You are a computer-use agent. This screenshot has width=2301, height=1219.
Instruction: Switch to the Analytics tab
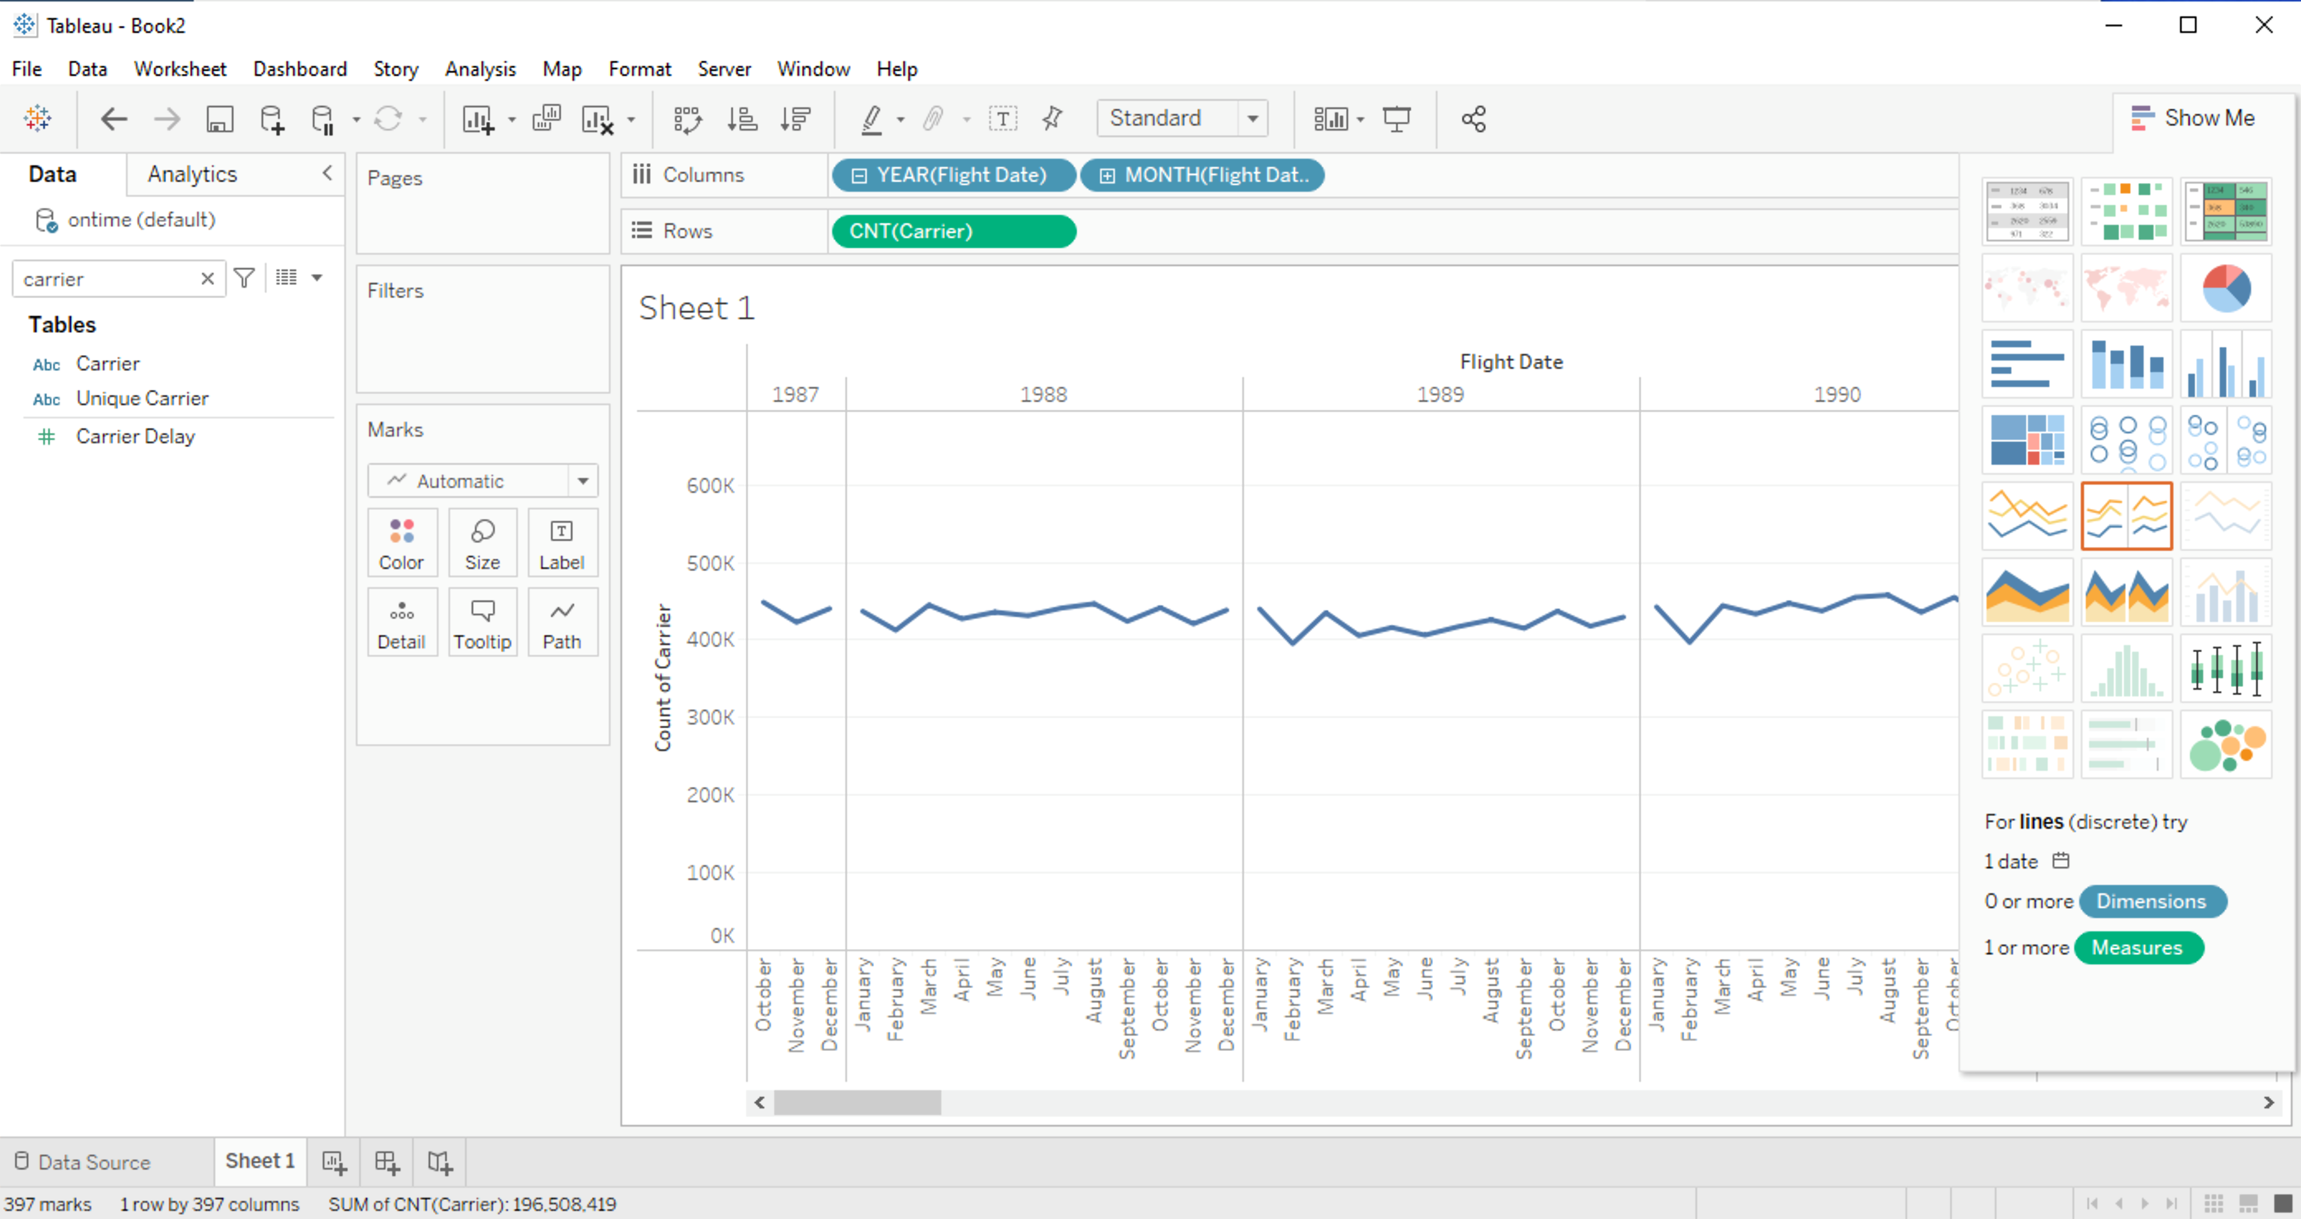[x=192, y=174]
